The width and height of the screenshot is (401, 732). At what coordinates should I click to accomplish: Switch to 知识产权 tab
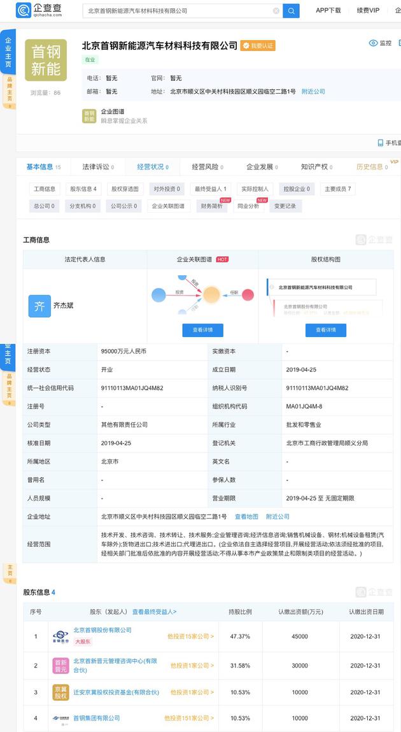pos(316,167)
